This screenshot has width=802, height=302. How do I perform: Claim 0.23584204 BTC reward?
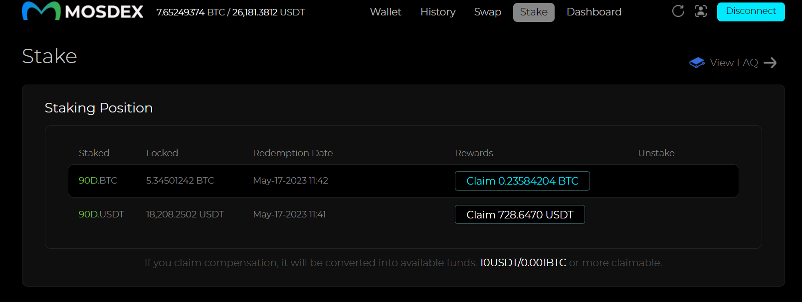[522, 181]
